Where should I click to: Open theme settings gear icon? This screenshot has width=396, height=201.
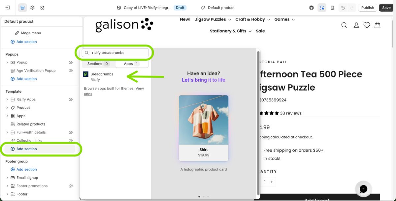tap(32, 8)
